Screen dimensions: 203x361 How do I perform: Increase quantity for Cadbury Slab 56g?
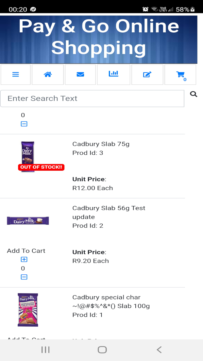[x=24, y=260]
